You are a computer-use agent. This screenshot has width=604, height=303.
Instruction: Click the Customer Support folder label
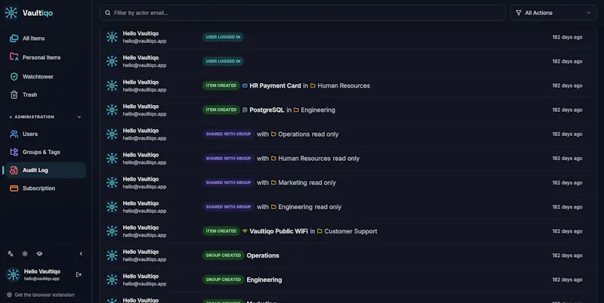(x=350, y=231)
